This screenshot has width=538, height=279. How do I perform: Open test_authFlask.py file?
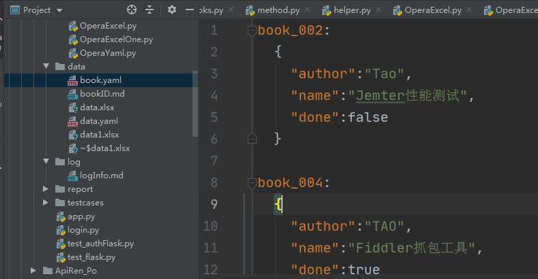tap(100, 244)
